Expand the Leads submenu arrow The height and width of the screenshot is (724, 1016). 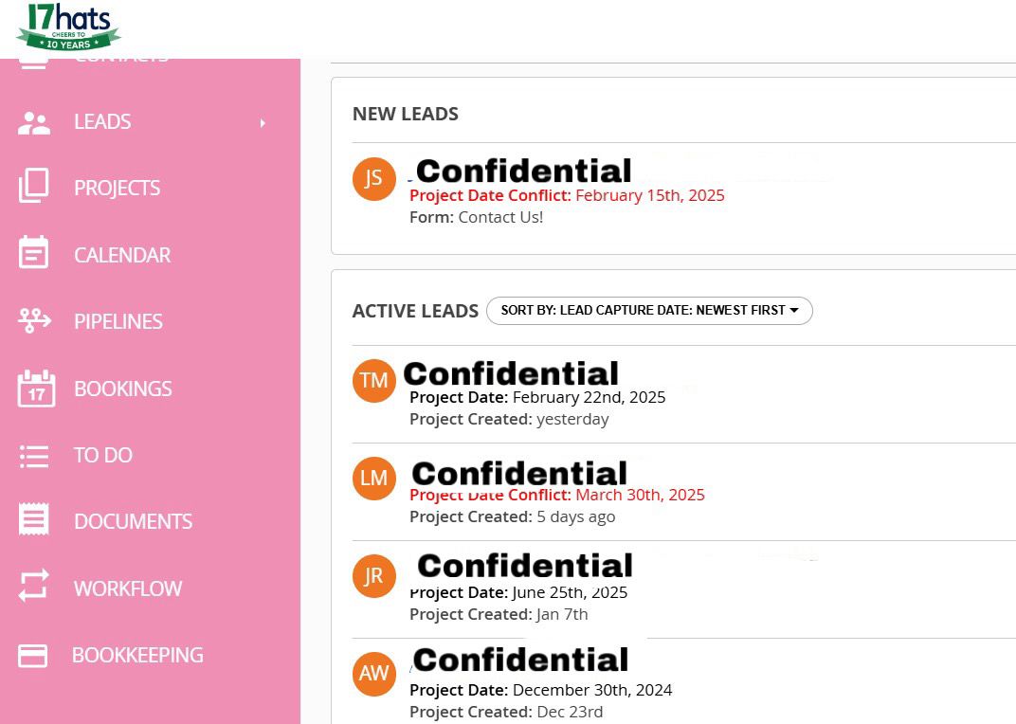coord(263,122)
